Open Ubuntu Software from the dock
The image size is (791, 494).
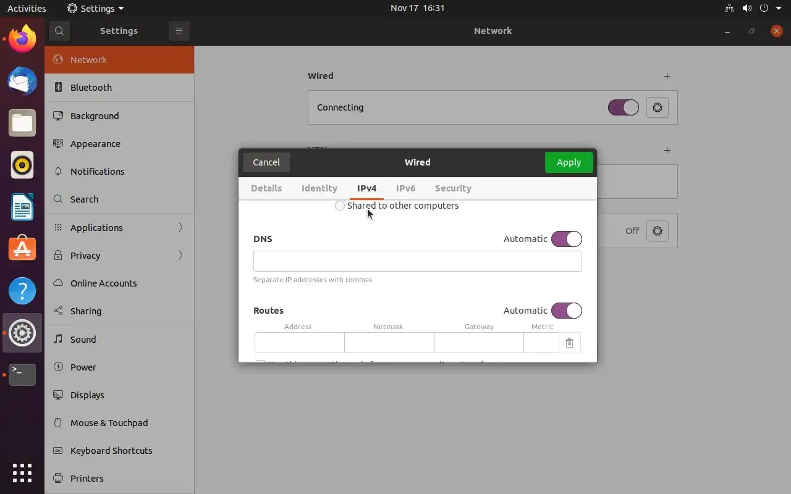click(x=22, y=249)
